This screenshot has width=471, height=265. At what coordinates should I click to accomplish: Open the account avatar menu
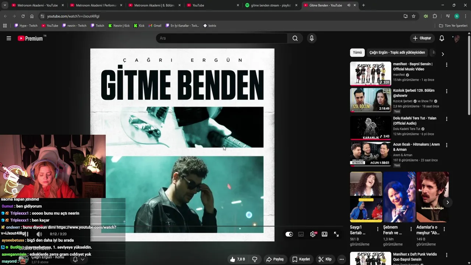pyautogui.click(x=456, y=38)
